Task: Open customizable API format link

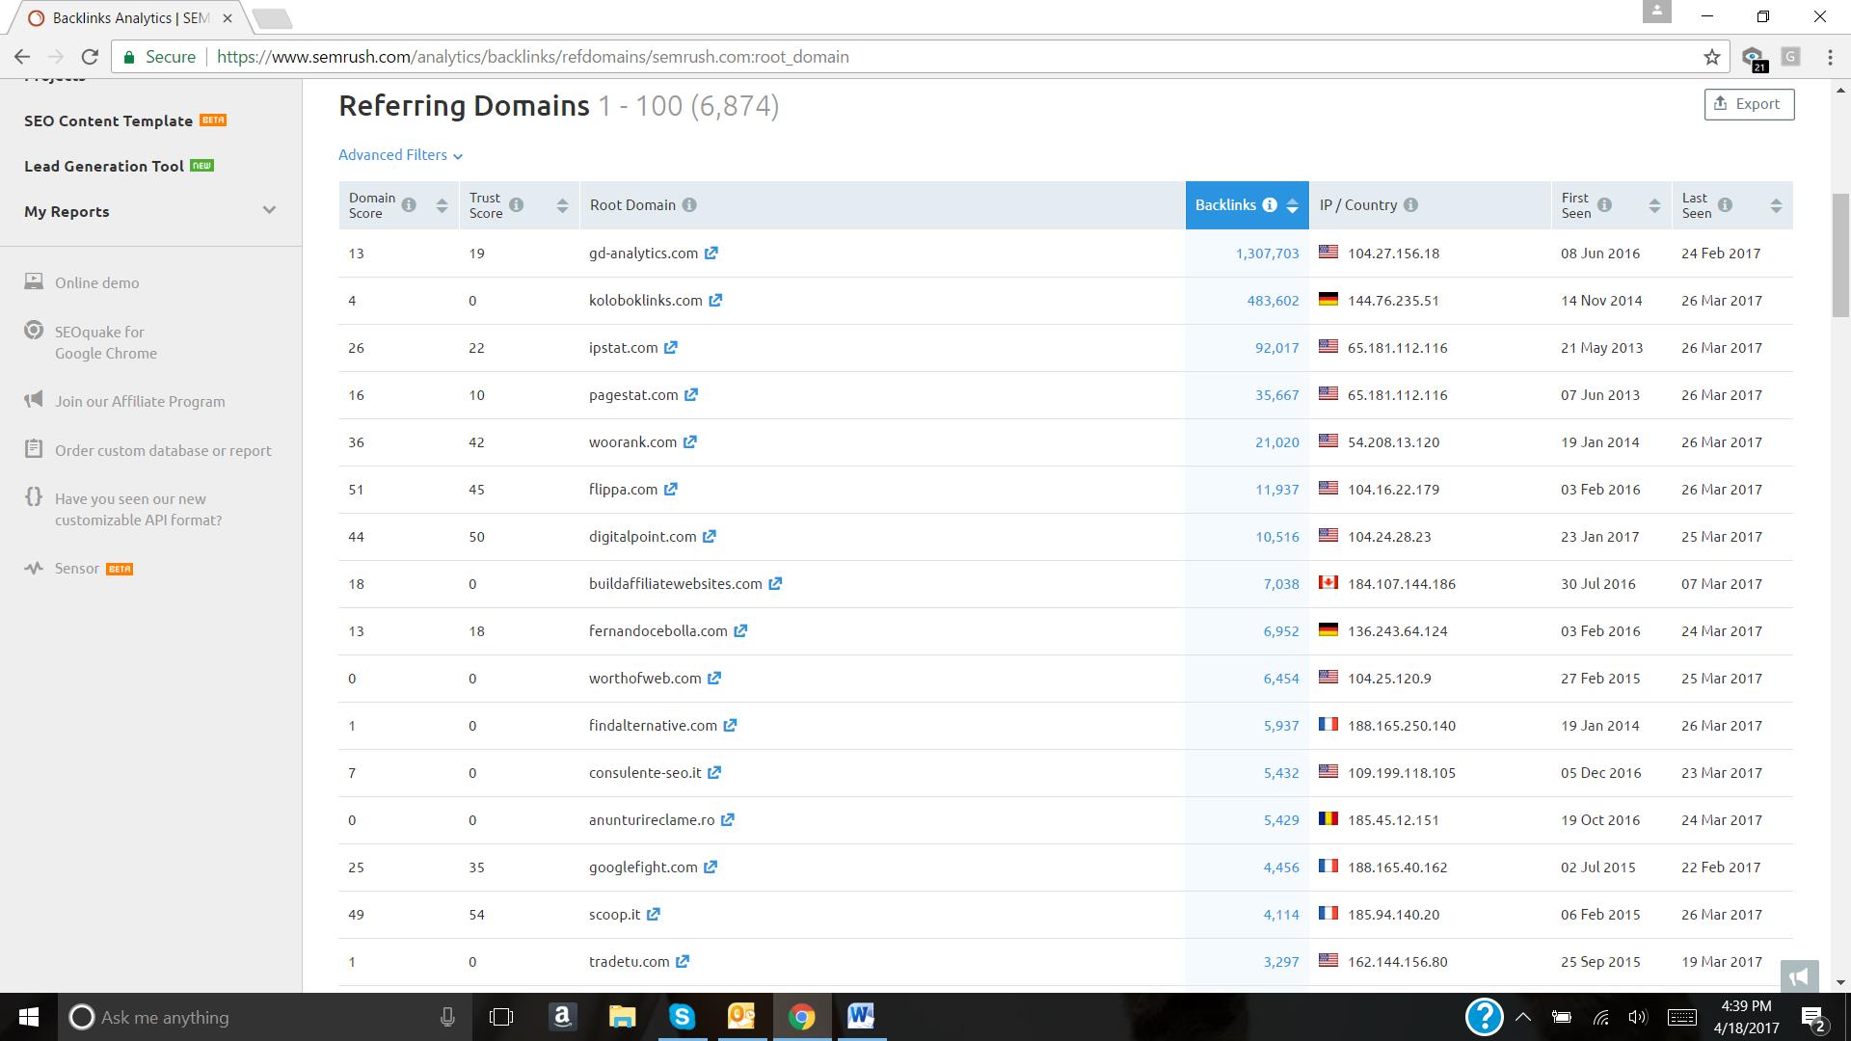Action: pyautogui.click(x=138, y=509)
